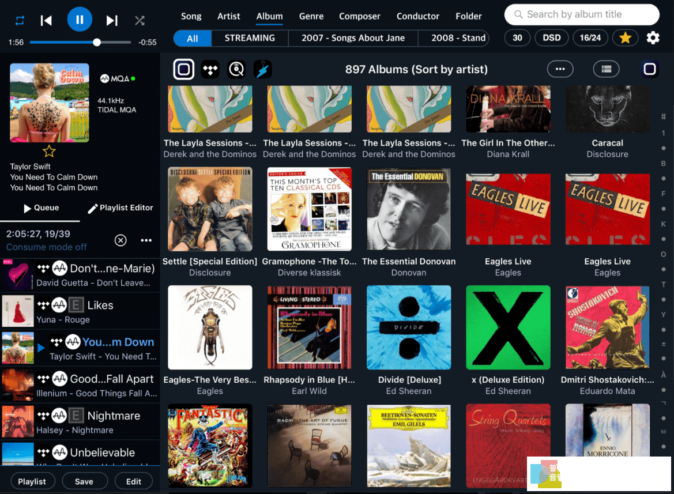Image resolution: width=674 pixels, height=494 pixels.
Task: Open The Essential Donovan album
Action: 408,209
